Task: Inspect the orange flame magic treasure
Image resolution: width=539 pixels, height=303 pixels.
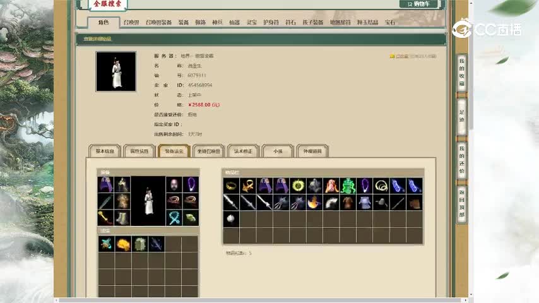Action: click(x=122, y=244)
